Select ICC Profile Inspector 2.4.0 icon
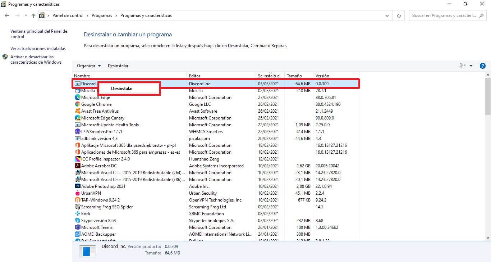The width and height of the screenshot is (491, 262). click(x=78, y=159)
